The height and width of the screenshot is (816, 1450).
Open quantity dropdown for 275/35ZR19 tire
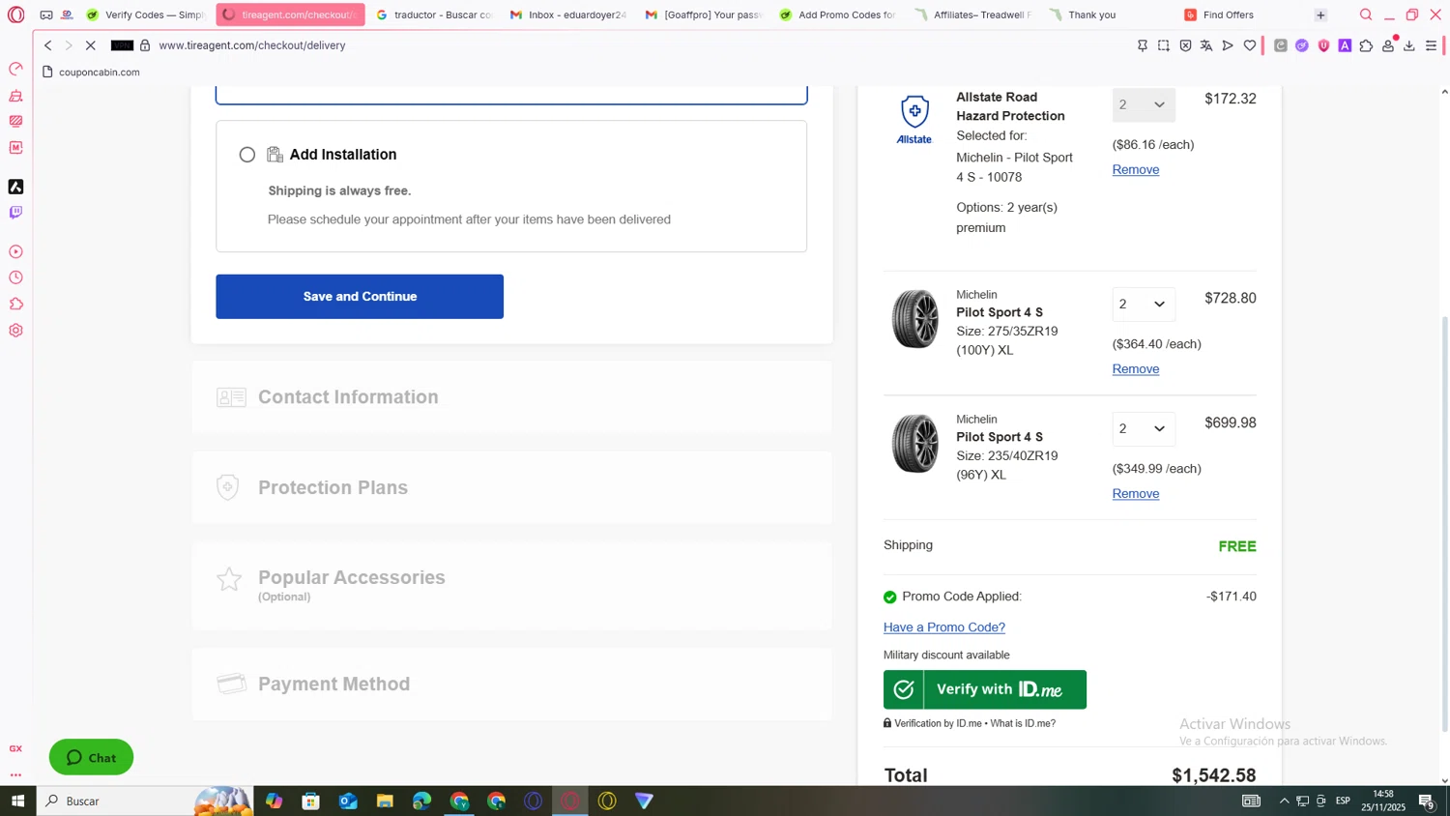[1143, 305]
